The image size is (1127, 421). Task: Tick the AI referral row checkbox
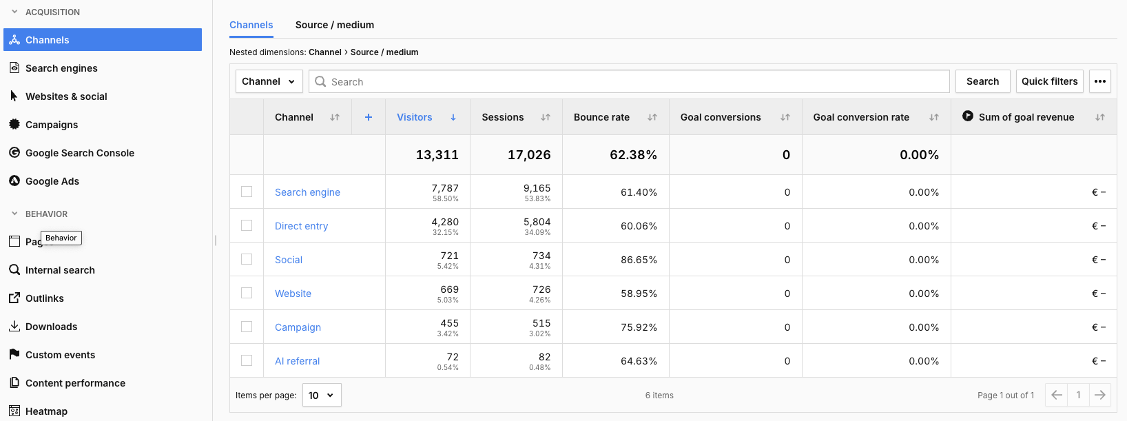point(247,360)
